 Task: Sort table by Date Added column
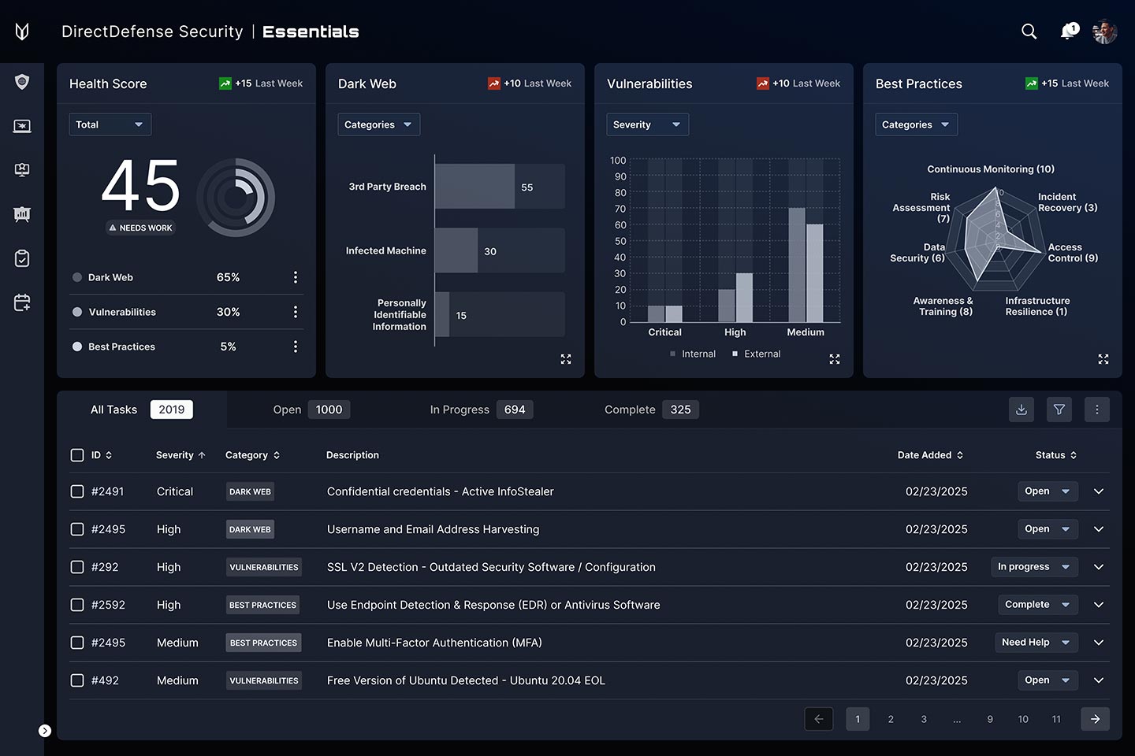(x=931, y=455)
